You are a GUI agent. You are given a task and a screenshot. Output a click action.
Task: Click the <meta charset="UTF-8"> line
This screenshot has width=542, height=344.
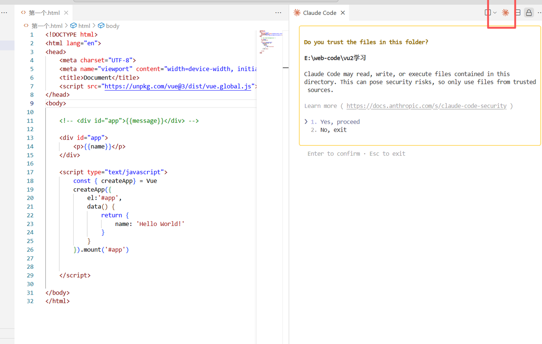coord(98,61)
